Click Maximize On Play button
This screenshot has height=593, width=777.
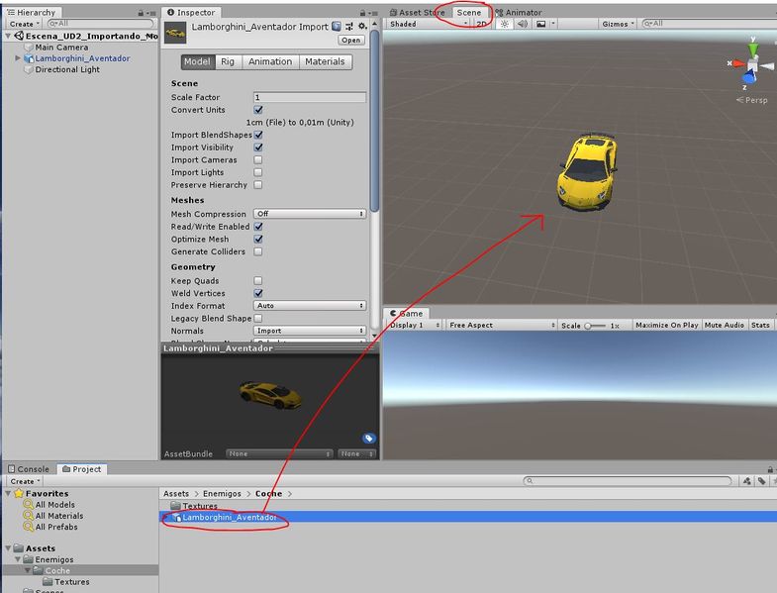(x=666, y=326)
